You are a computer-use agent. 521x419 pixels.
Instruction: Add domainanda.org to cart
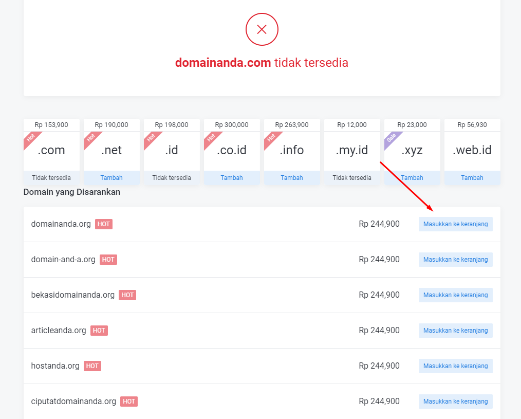pyautogui.click(x=455, y=224)
